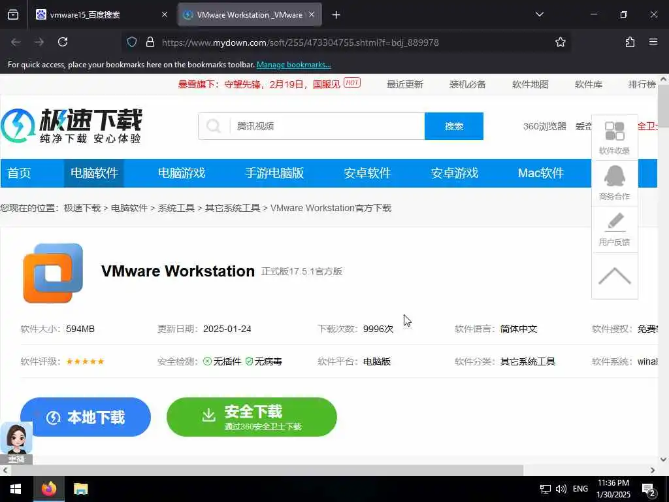The width and height of the screenshot is (669, 502).
Task: Select the VMware Workstation product logo
Action: (x=53, y=273)
